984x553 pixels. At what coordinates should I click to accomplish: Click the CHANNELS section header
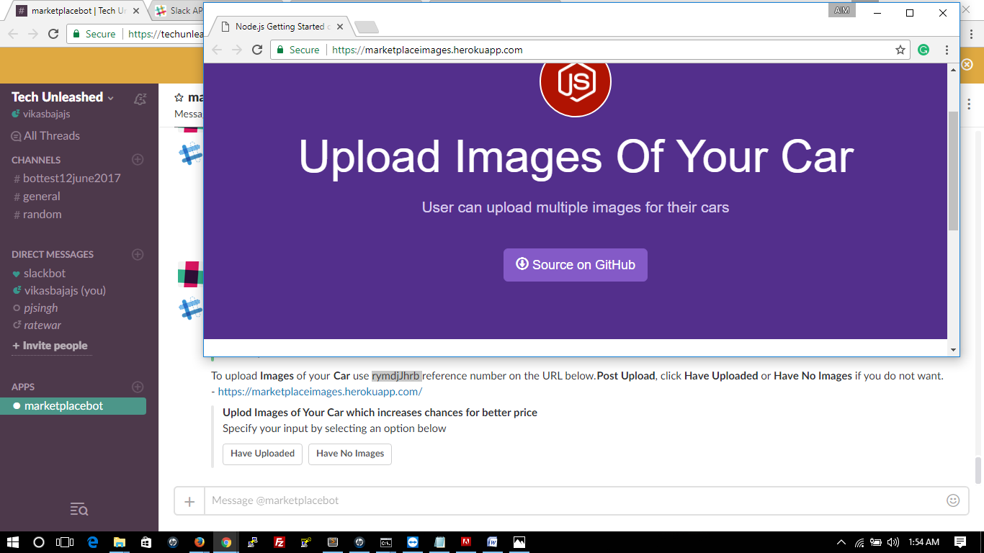pyautogui.click(x=36, y=160)
